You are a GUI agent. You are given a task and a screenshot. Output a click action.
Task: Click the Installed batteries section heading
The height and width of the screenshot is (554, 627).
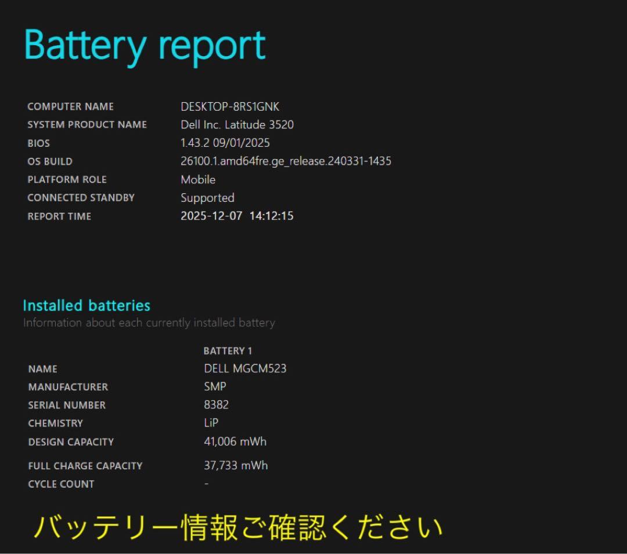point(86,306)
